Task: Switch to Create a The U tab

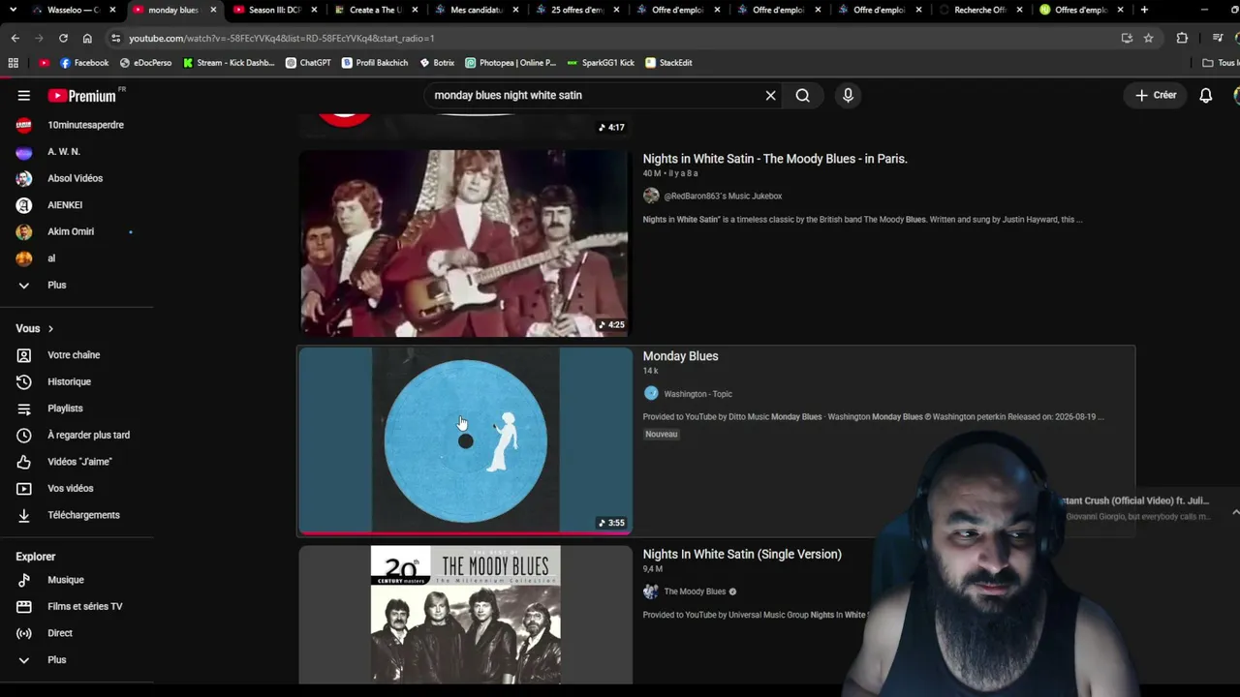Action: click(376, 10)
